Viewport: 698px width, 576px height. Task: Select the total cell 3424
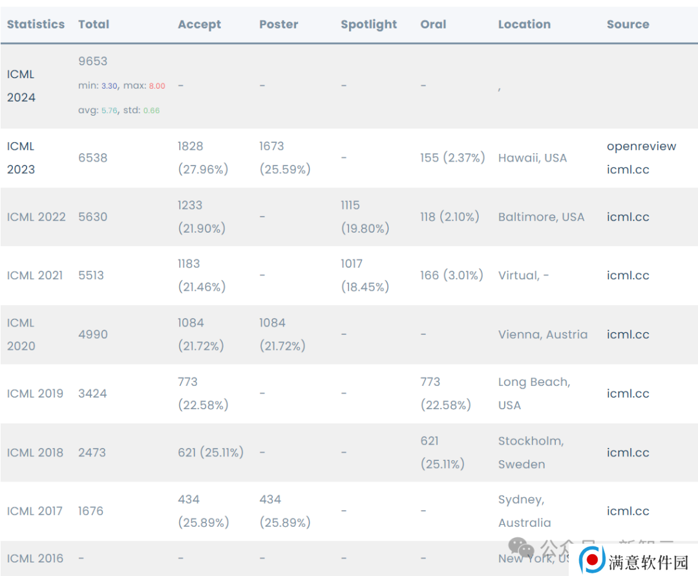coord(92,394)
